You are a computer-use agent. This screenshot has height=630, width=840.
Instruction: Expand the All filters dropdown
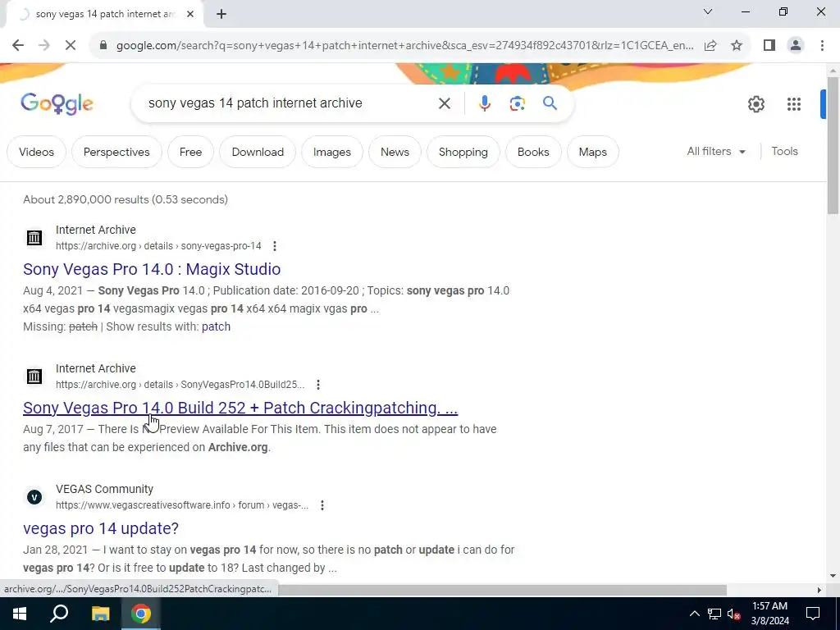coord(716,152)
